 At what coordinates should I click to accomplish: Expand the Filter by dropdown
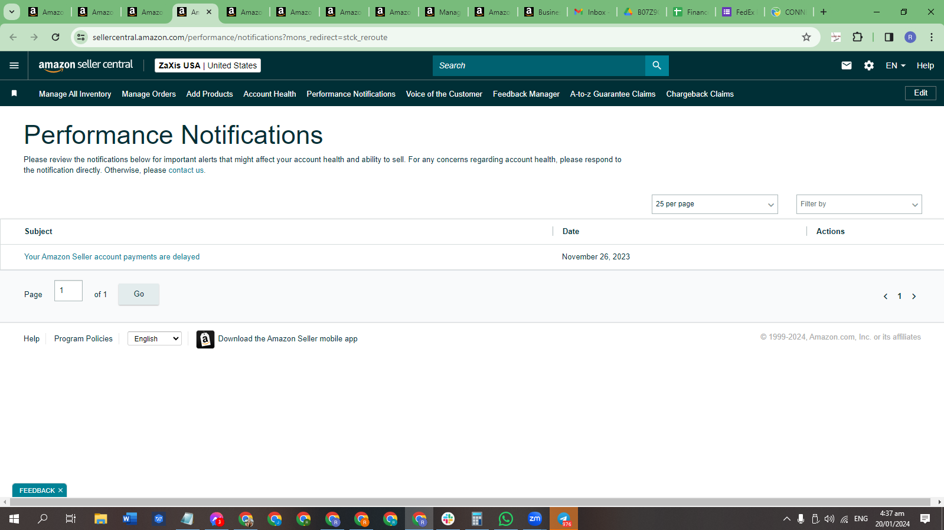click(x=859, y=204)
